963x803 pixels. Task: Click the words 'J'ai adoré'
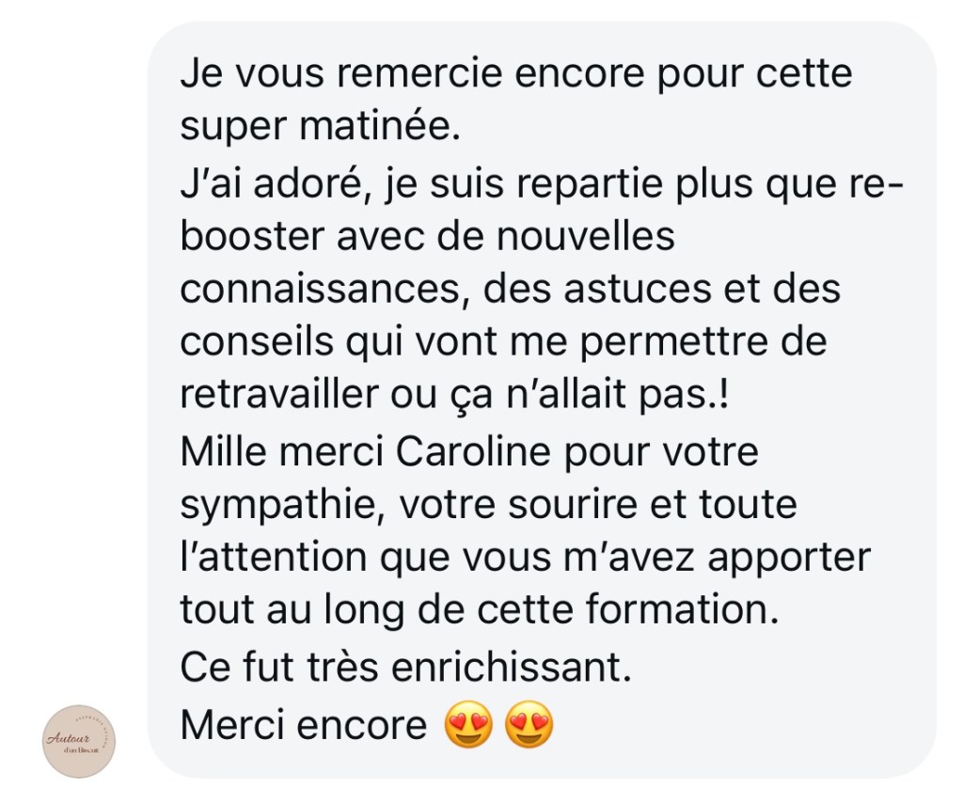pyautogui.click(x=271, y=183)
